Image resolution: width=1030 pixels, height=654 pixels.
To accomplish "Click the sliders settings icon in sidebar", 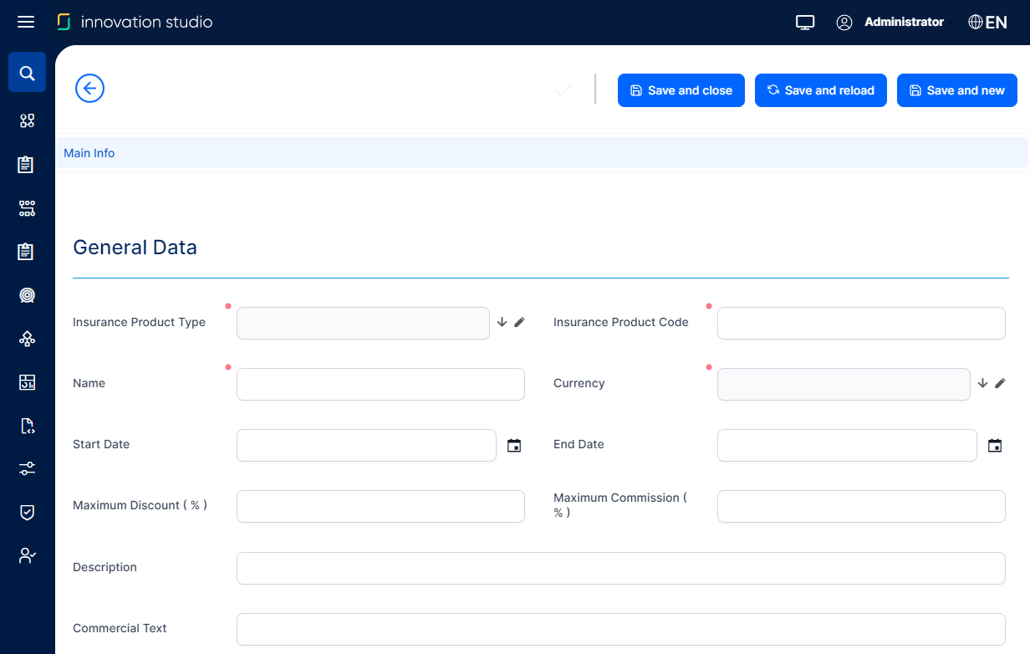I will pyautogui.click(x=27, y=468).
